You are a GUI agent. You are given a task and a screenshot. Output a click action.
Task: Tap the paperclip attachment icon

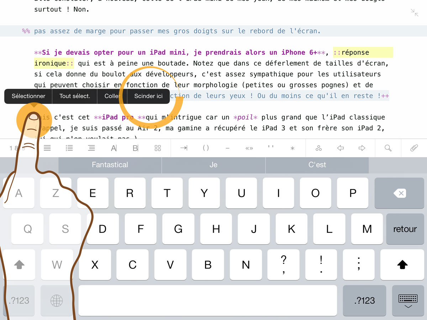[x=414, y=148]
